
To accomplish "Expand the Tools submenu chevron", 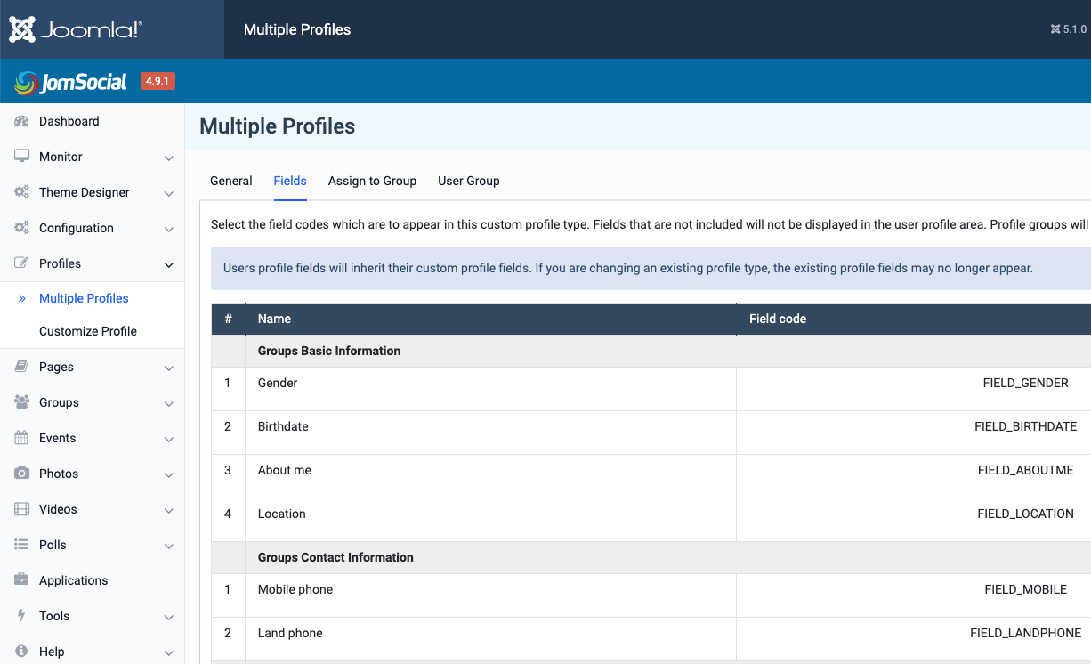I will coord(169,617).
